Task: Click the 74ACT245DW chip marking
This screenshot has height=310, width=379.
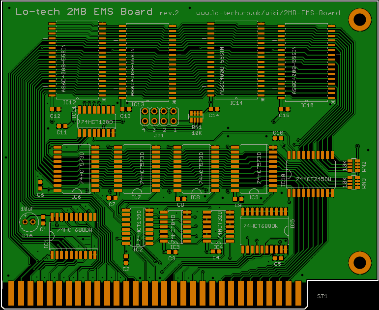Action: (x=314, y=179)
